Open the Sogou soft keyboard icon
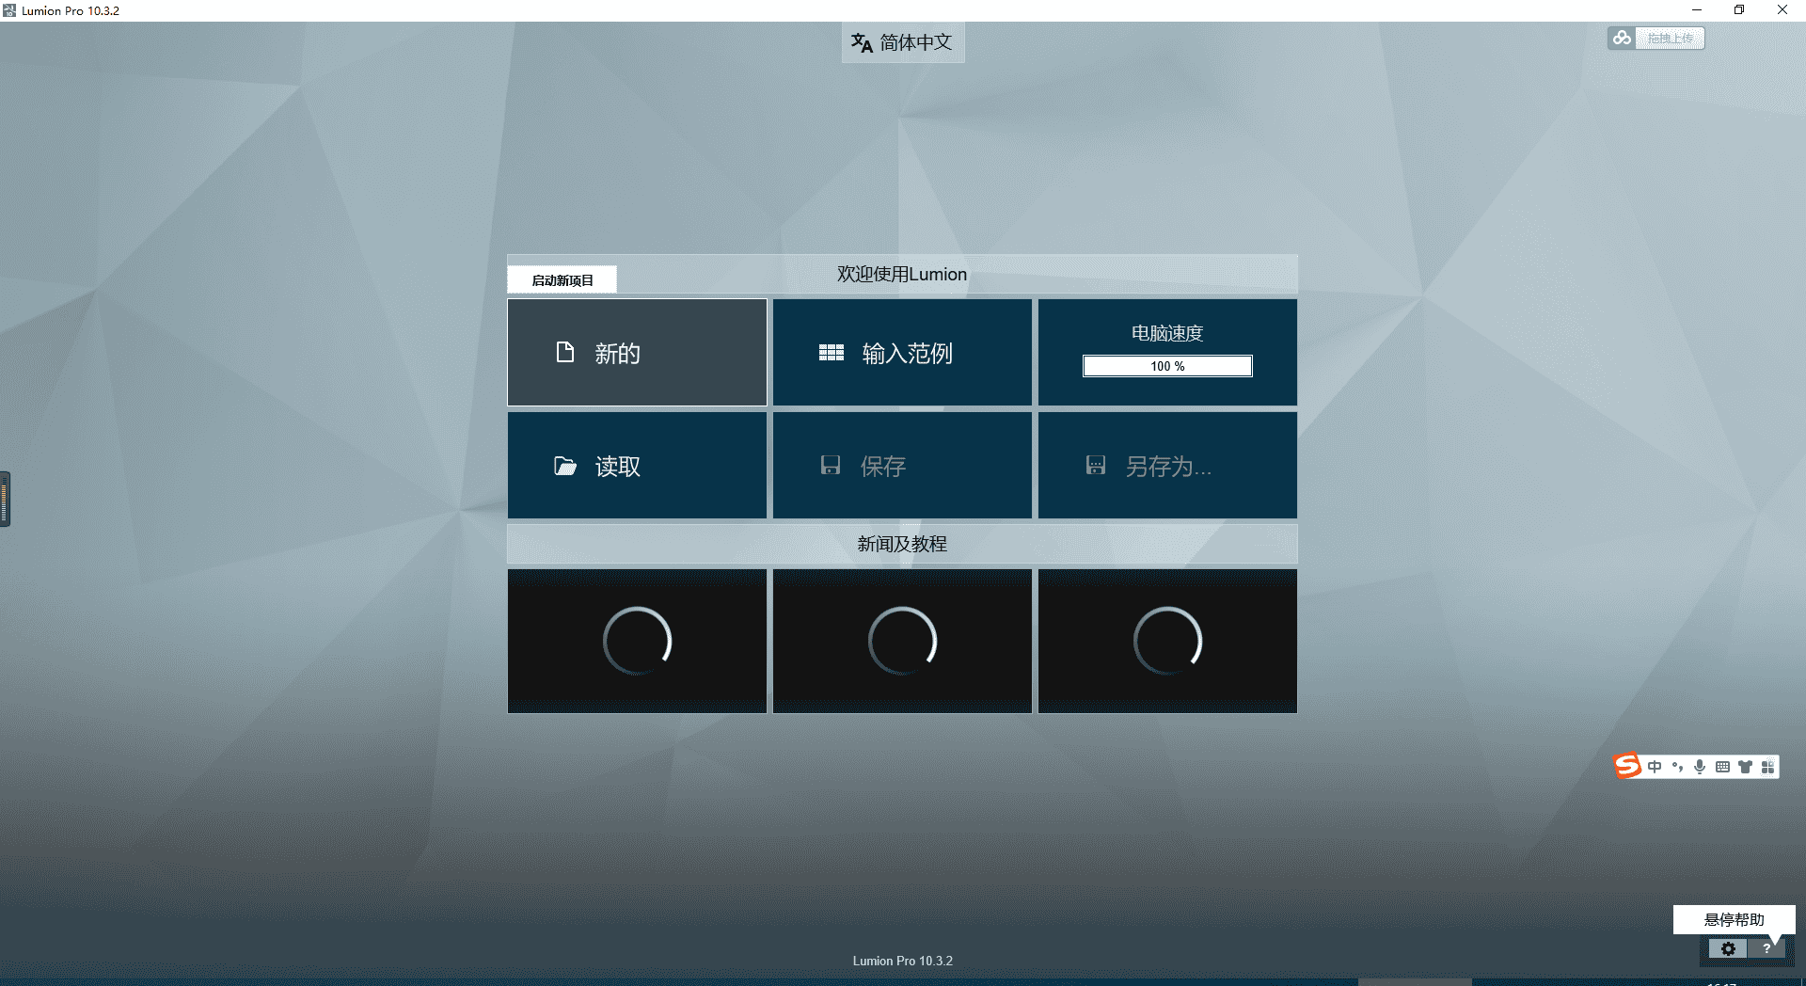The width and height of the screenshot is (1806, 986). point(1722,767)
